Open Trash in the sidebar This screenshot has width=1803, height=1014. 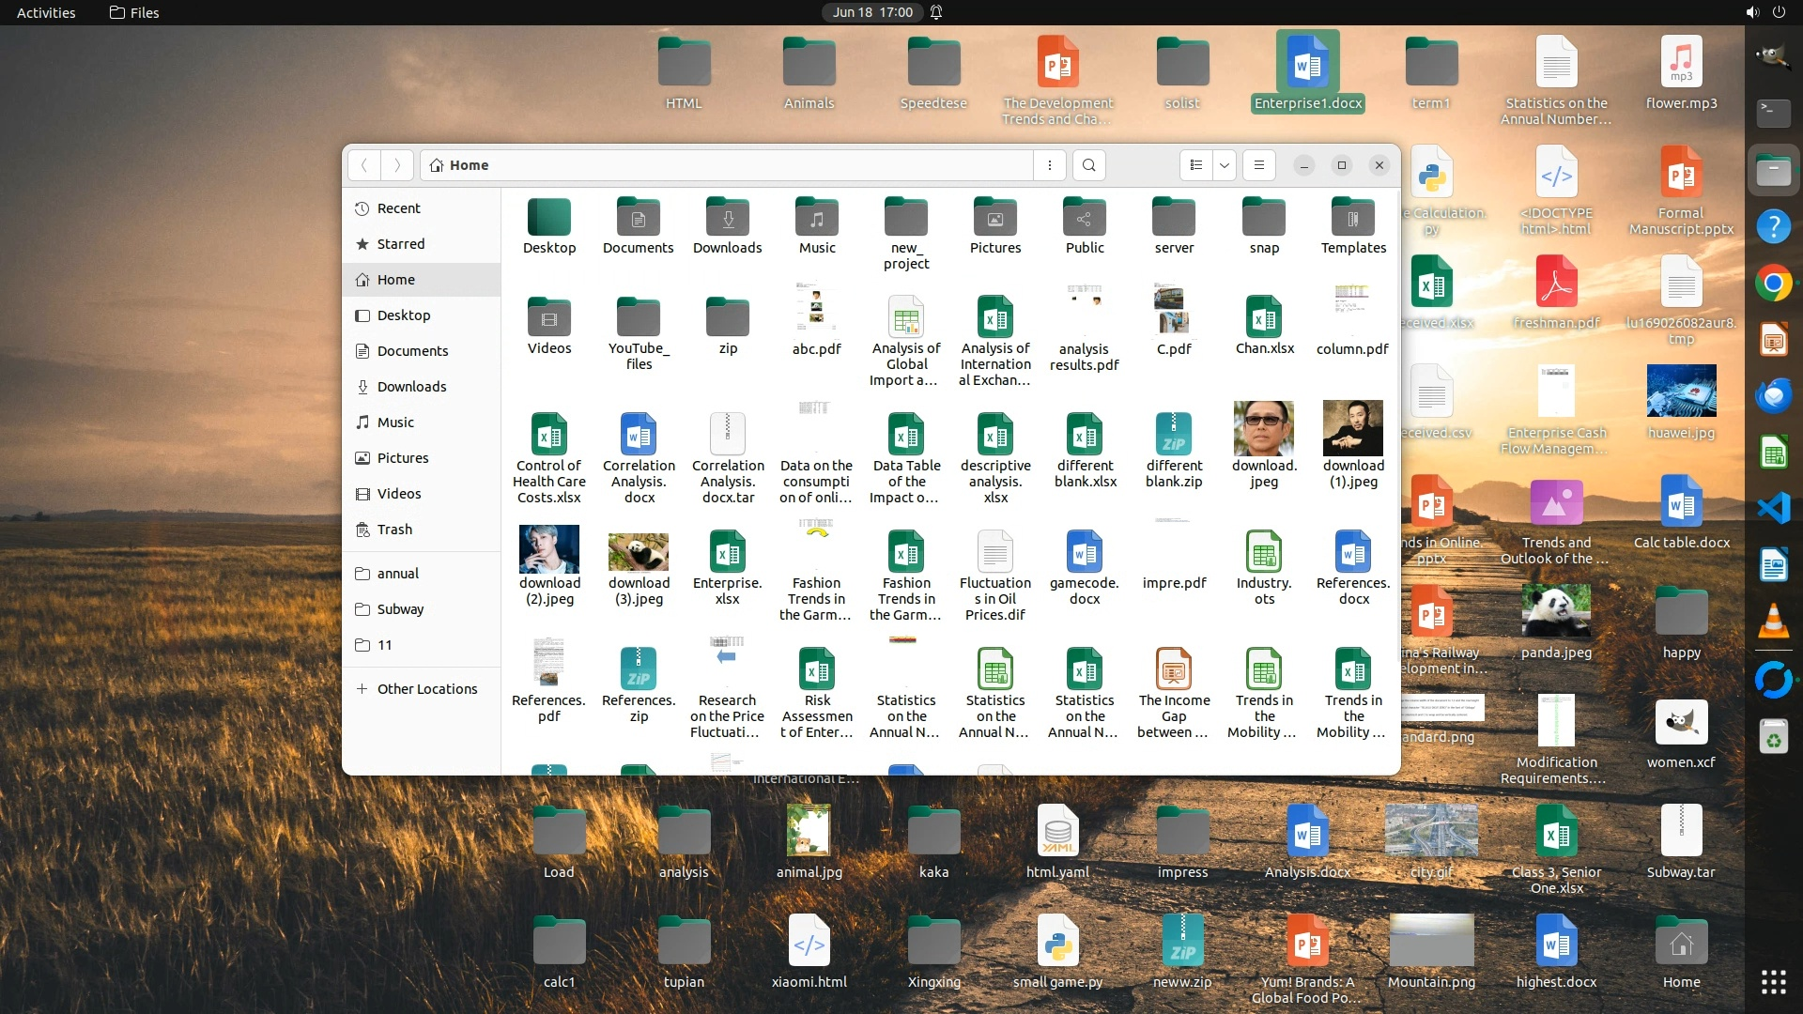coord(394,530)
